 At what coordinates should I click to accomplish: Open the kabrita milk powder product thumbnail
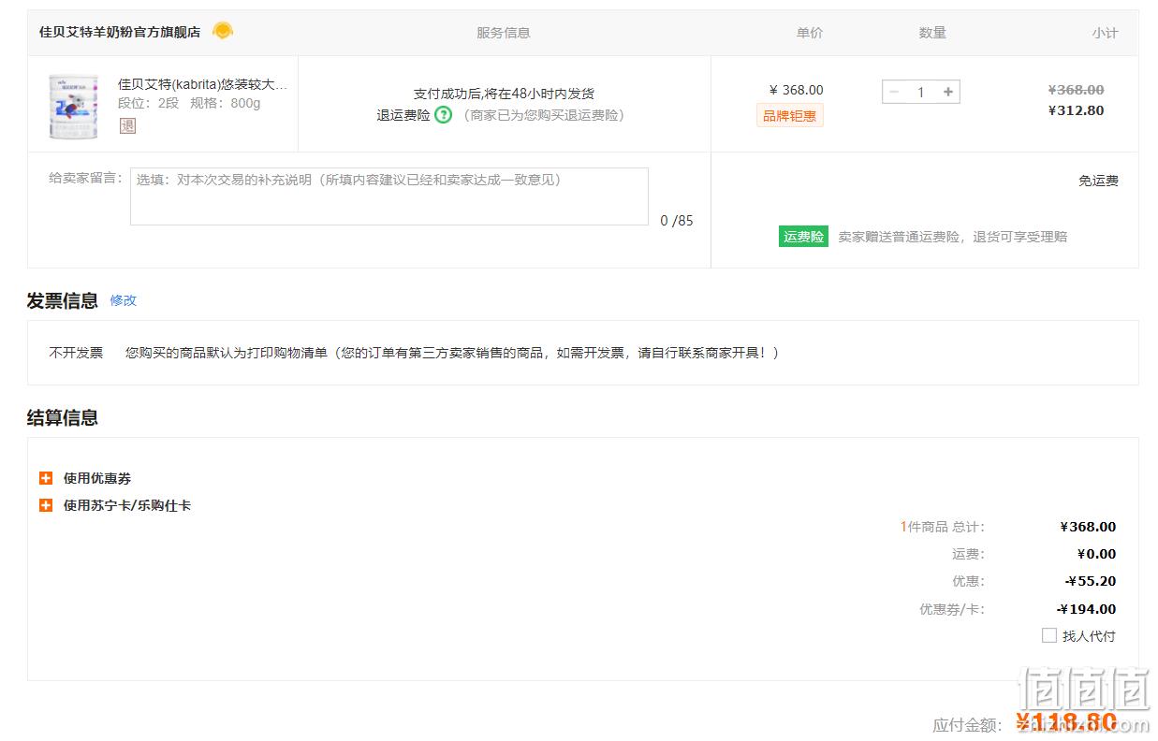click(x=73, y=107)
